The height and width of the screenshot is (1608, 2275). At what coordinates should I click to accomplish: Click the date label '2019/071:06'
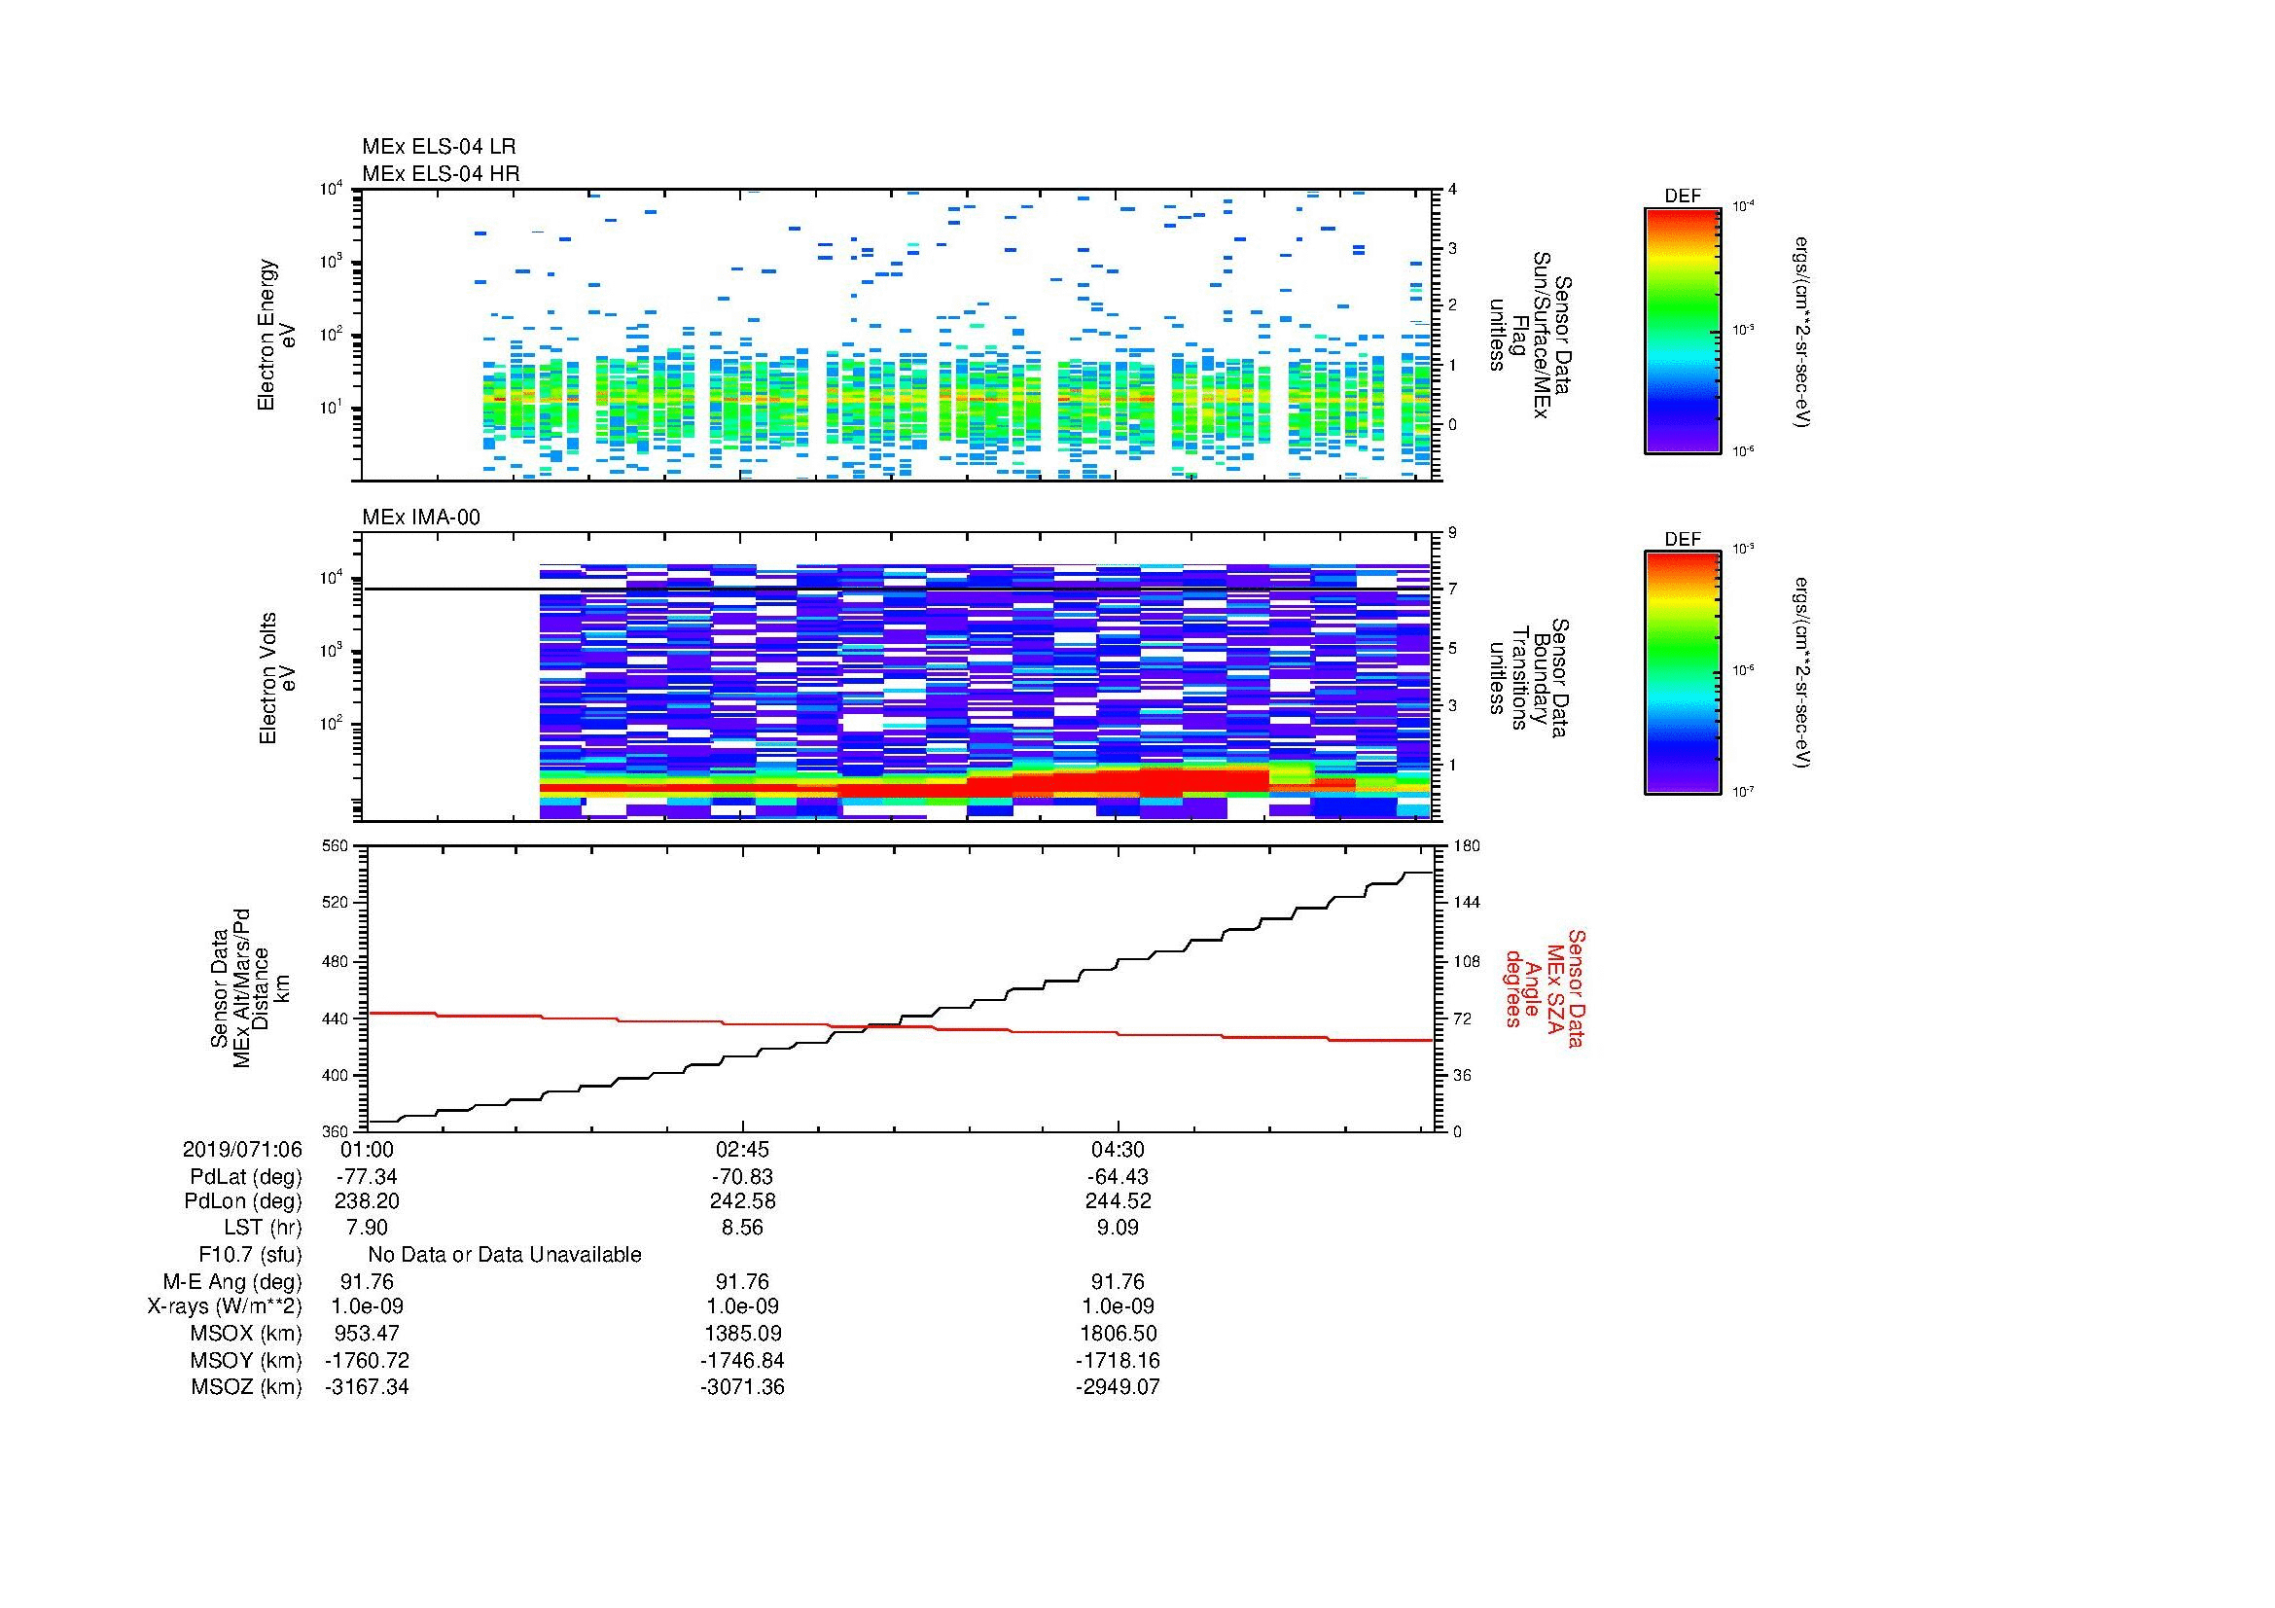click(242, 1150)
